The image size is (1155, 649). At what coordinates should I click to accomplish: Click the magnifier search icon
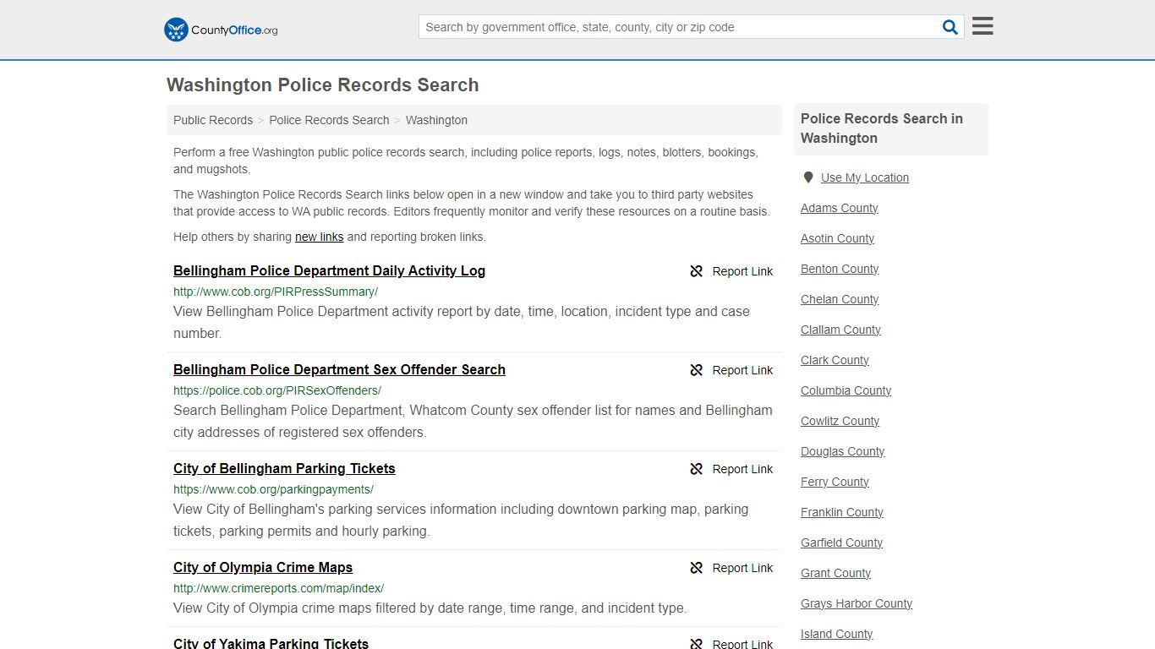click(950, 27)
